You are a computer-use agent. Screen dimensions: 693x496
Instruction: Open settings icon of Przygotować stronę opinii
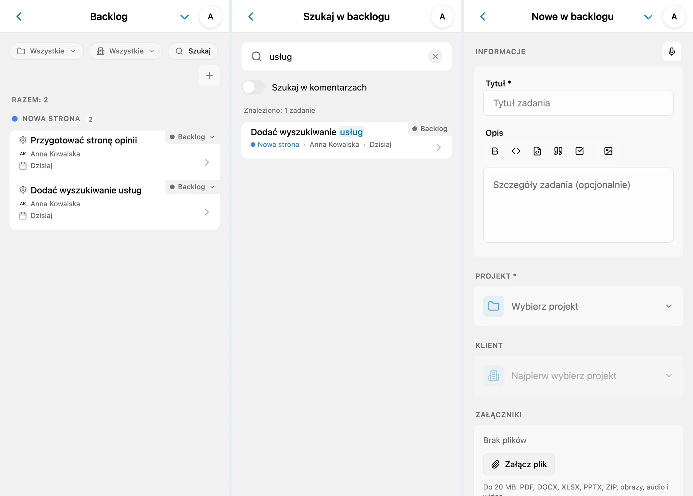point(23,140)
